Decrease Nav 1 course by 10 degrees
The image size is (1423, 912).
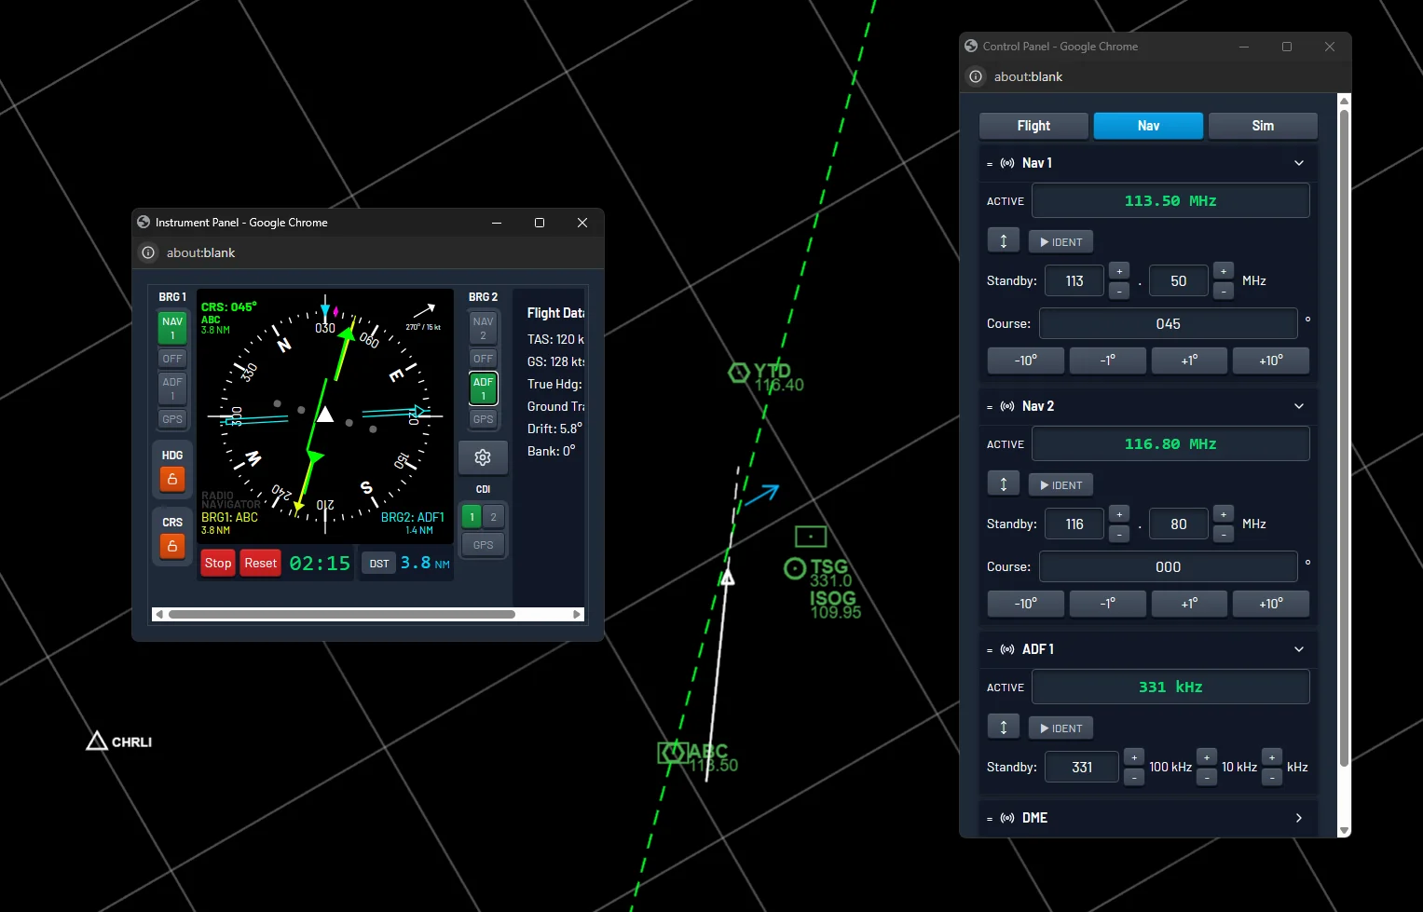1026,361
